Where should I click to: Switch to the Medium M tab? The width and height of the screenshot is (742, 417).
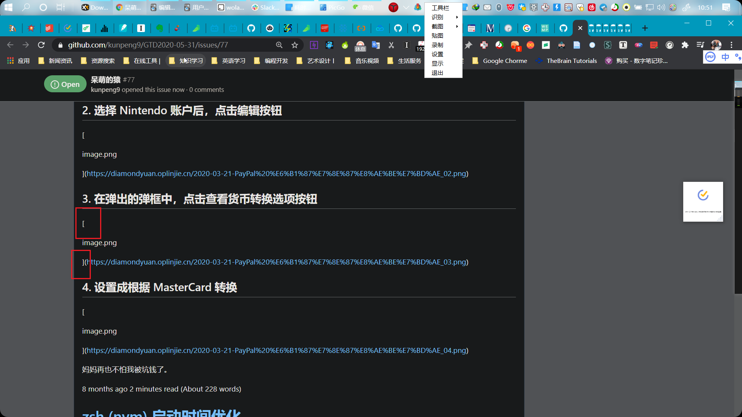[490, 28]
